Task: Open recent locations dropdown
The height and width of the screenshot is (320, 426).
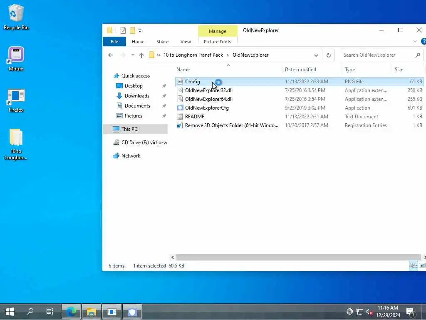Action: point(133,55)
